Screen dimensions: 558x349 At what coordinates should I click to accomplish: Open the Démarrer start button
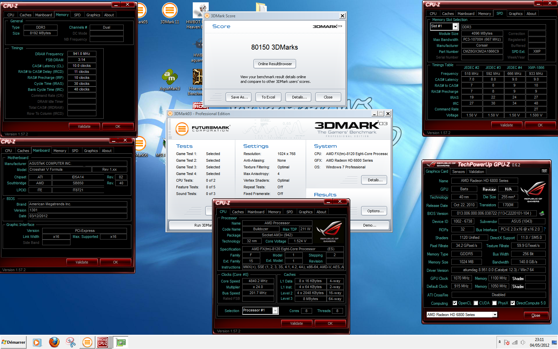[13, 342]
